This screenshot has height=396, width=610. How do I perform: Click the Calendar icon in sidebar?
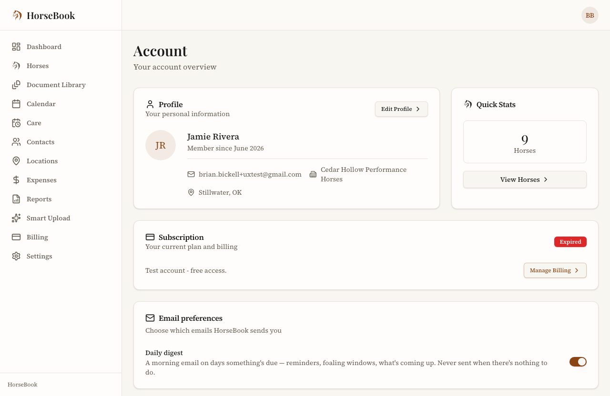click(16, 104)
